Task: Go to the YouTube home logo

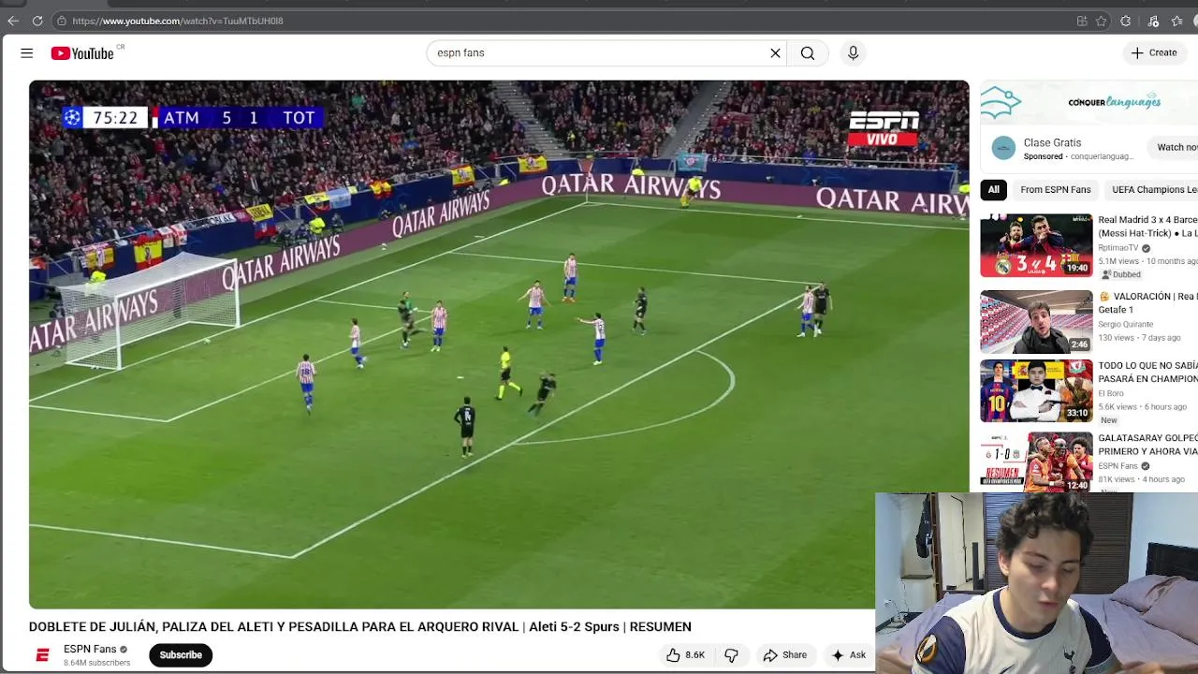Action: (82, 53)
